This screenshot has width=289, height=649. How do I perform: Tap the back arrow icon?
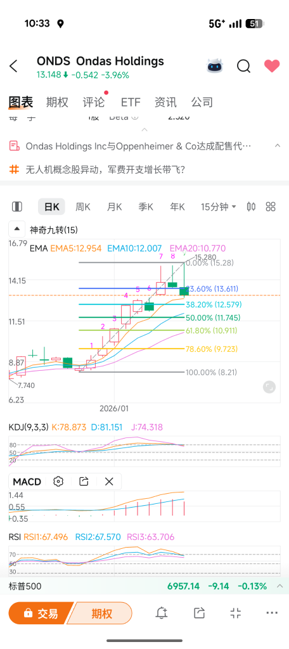(x=14, y=66)
